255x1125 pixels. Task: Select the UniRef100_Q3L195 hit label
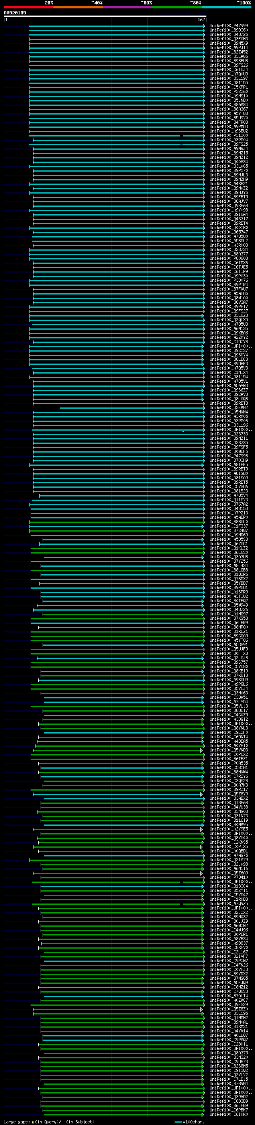click(x=229, y=1013)
